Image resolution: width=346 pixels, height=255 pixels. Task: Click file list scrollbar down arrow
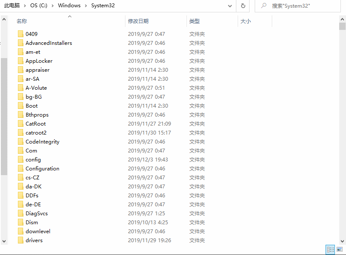click(342, 241)
